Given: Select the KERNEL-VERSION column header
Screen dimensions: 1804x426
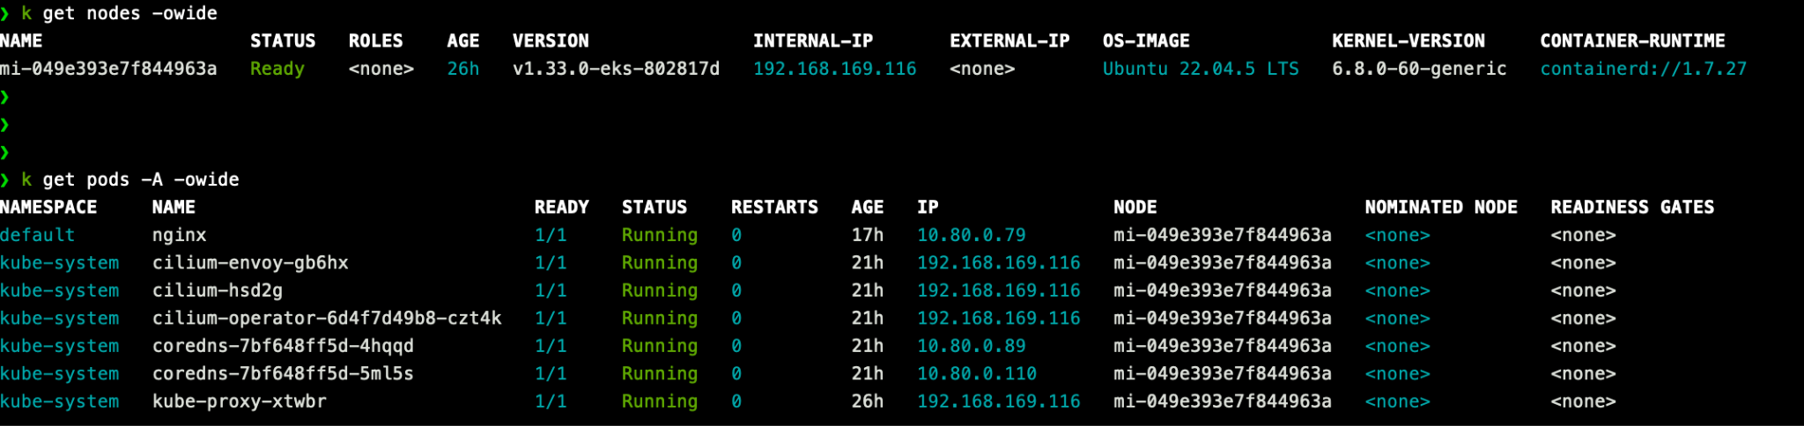Looking at the screenshot, I should 1408,40.
